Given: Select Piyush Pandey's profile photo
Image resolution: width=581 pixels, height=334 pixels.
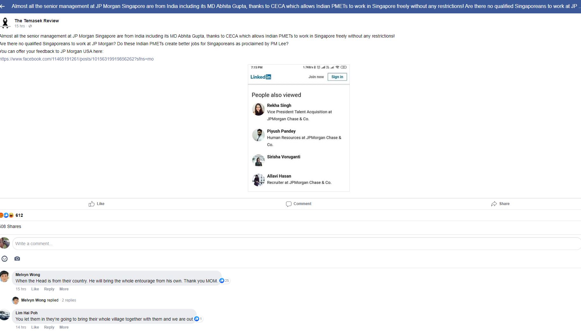Looking at the screenshot, I should 258,135.
